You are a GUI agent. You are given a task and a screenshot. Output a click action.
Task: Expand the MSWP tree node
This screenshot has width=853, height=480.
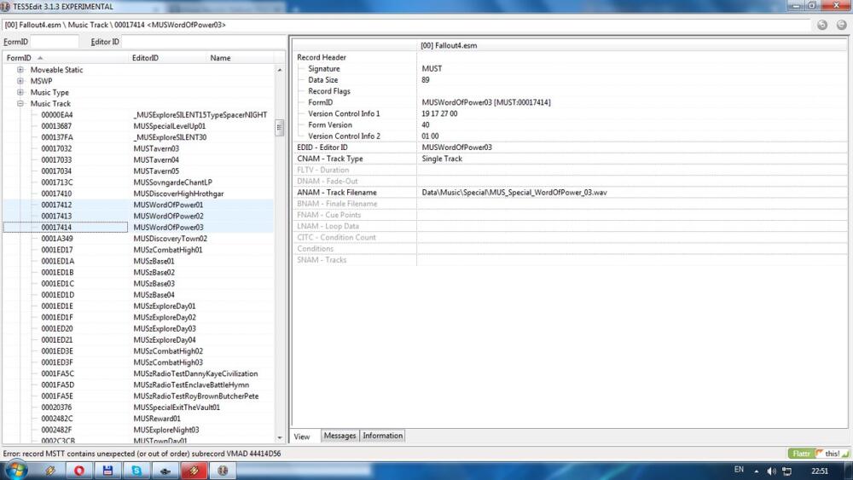20,81
